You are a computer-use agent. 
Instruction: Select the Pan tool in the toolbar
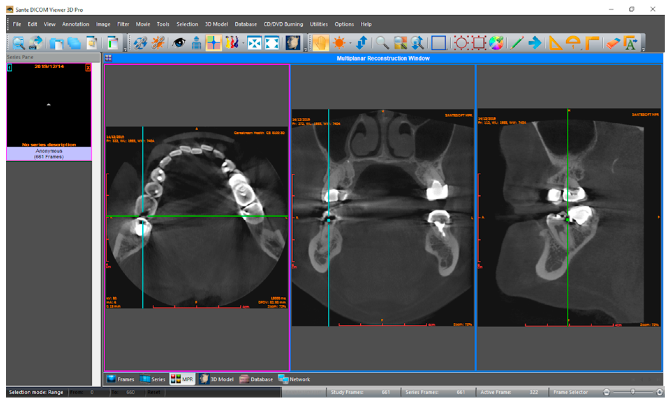pos(321,43)
